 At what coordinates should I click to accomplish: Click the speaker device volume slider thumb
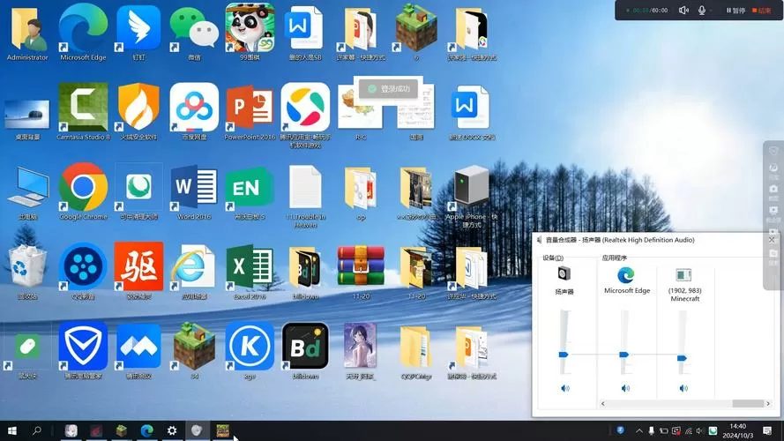click(x=564, y=355)
